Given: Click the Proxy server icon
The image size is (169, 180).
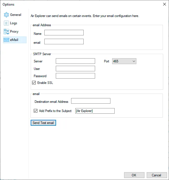Looking at the screenshot, I should click(6, 31).
